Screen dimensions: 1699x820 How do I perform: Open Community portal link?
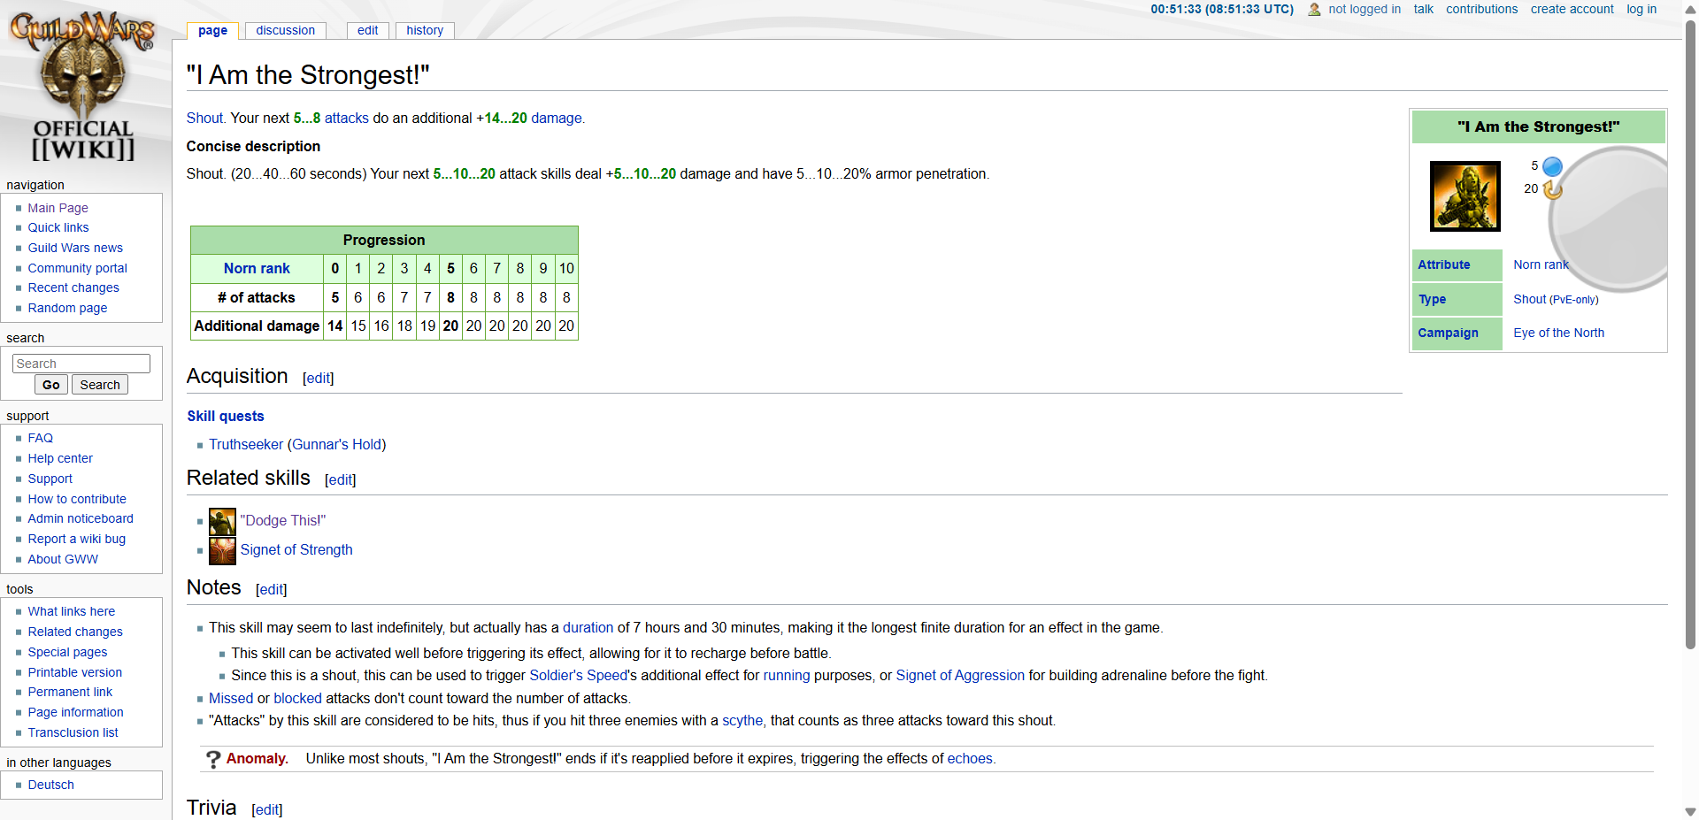point(77,268)
